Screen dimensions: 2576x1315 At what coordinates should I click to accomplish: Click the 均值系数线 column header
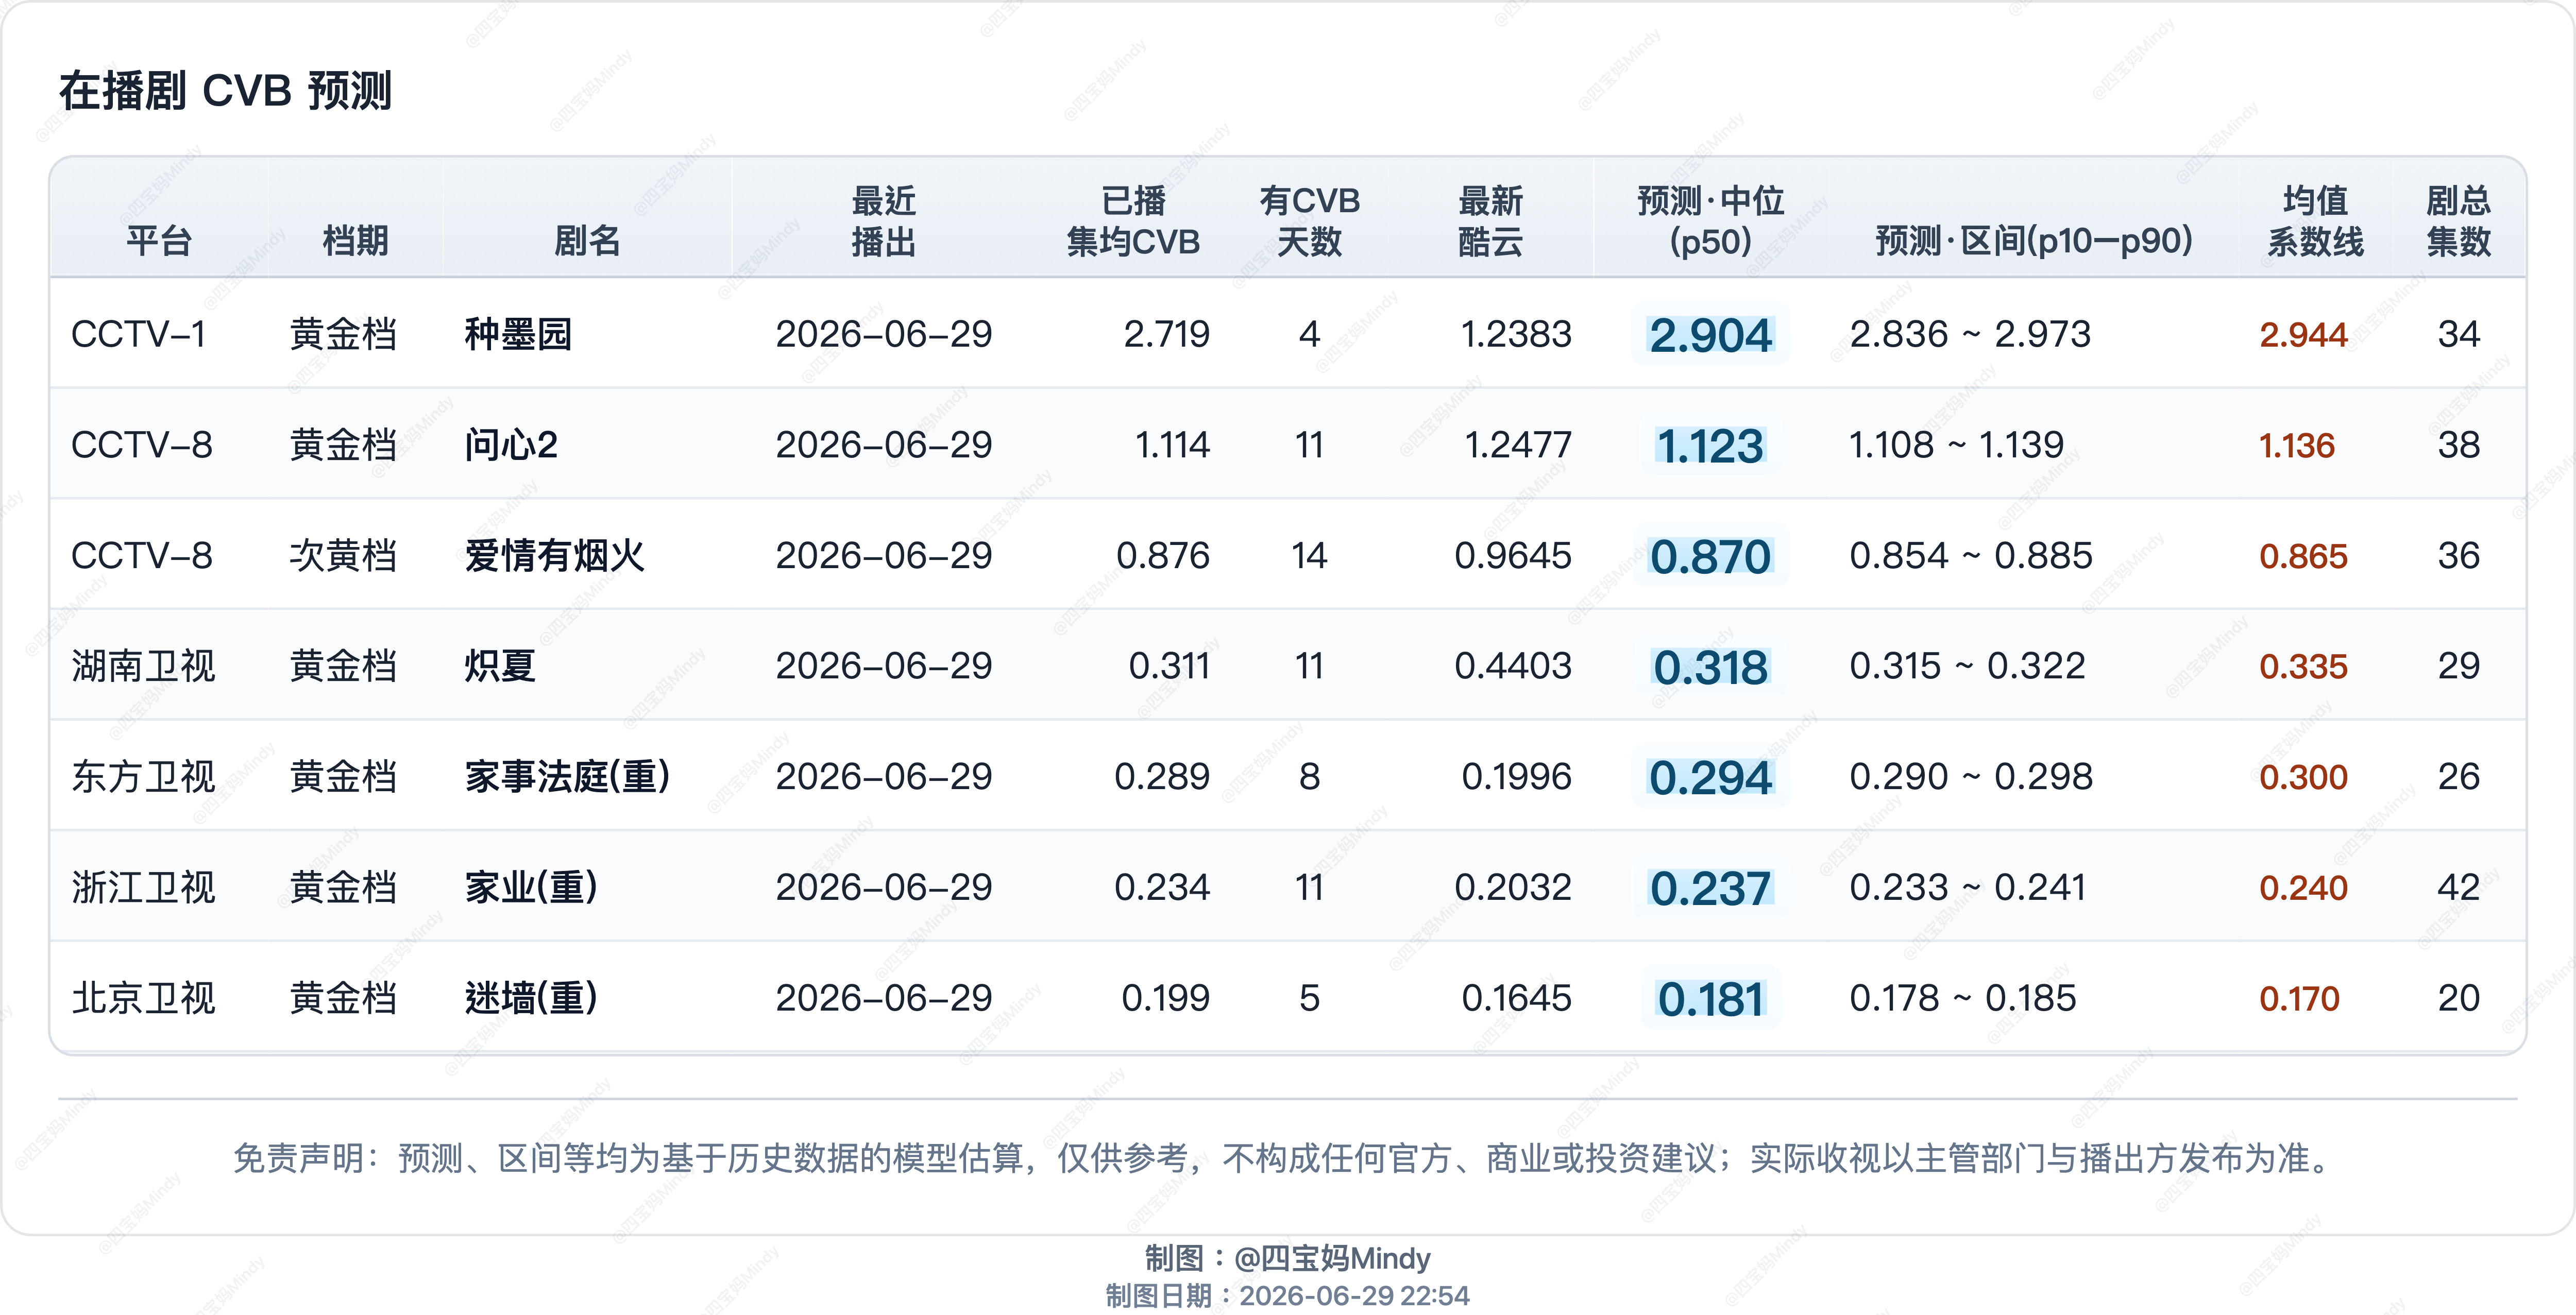click(x=2315, y=221)
